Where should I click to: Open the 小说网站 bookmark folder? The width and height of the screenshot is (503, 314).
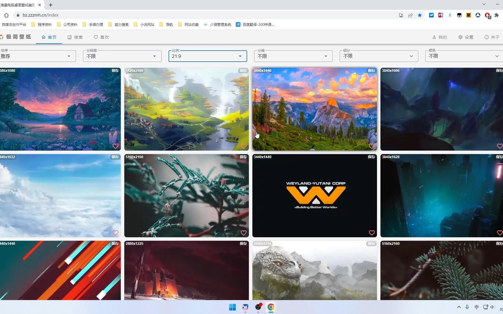144,24
